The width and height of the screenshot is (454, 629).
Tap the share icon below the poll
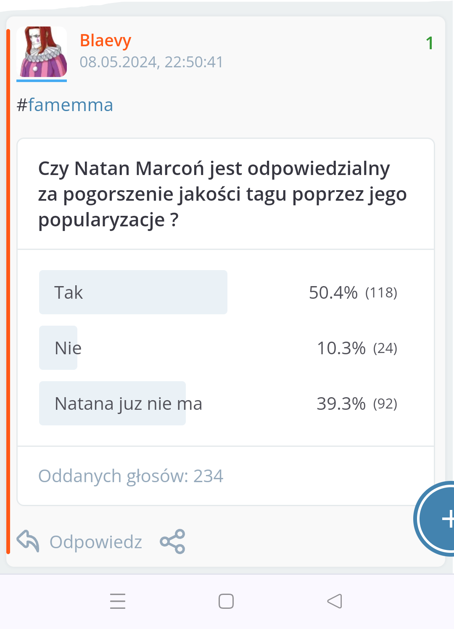point(172,541)
